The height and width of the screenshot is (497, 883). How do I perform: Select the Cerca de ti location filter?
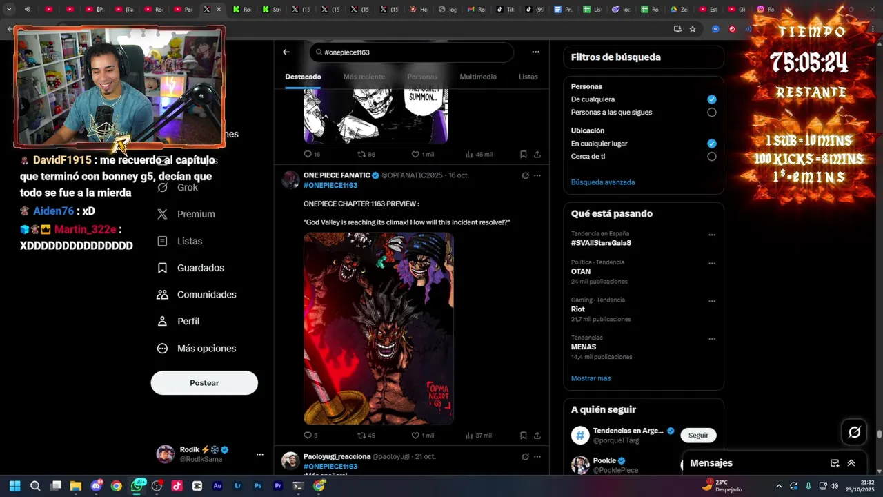coord(712,157)
